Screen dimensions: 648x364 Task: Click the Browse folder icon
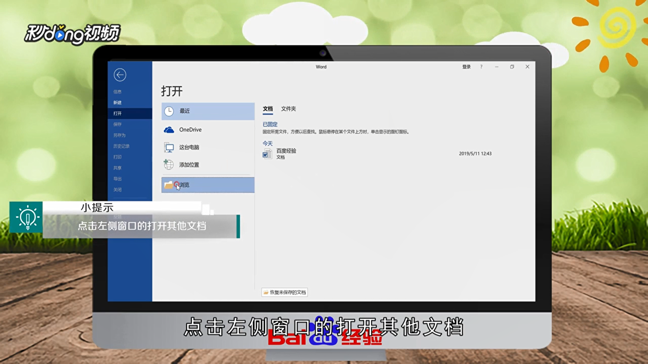click(168, 185)
